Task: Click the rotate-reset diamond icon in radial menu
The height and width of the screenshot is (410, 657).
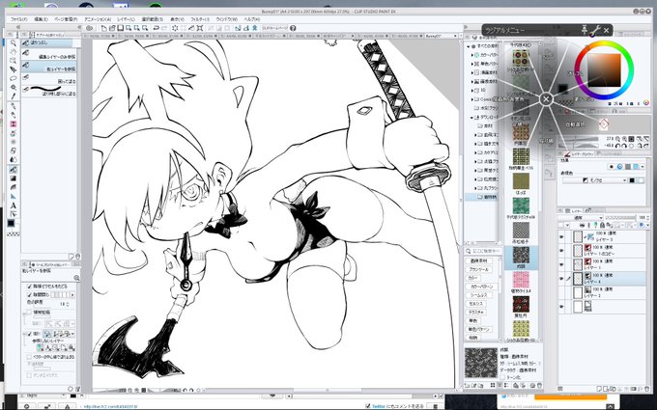Action: (603, 123)
